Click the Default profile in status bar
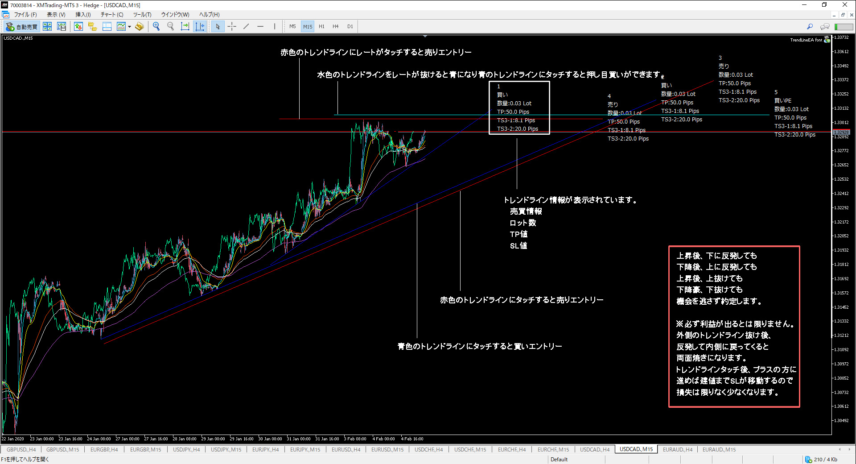 pos(559,460)
